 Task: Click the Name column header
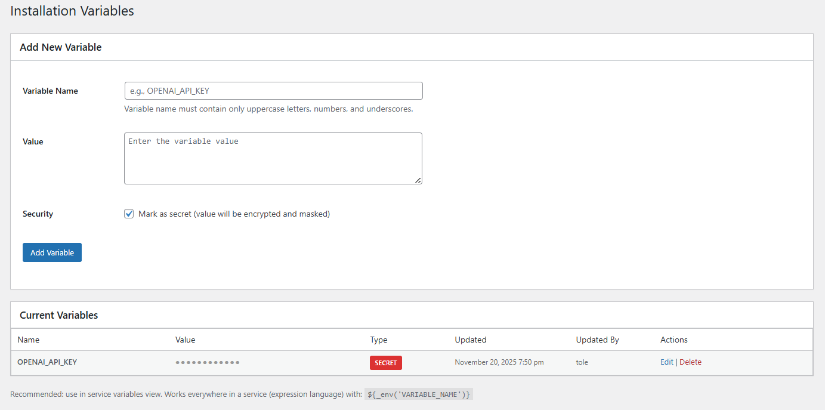click(29, 340)
